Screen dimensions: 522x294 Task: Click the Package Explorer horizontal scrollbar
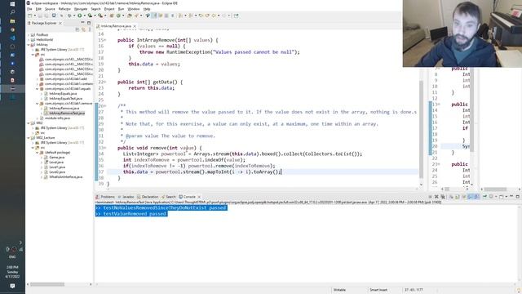(47, 284)
